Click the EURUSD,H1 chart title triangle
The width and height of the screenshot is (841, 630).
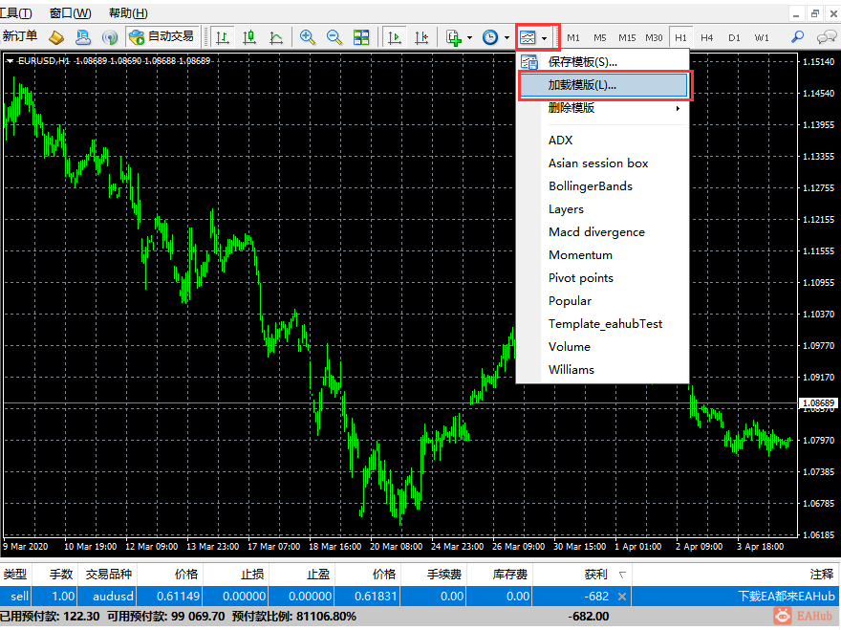point(11,61)
